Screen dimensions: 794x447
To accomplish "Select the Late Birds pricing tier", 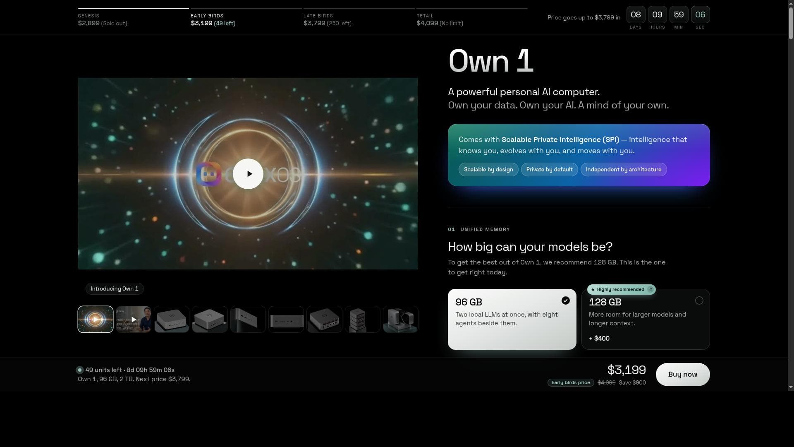I will [359, 19].
